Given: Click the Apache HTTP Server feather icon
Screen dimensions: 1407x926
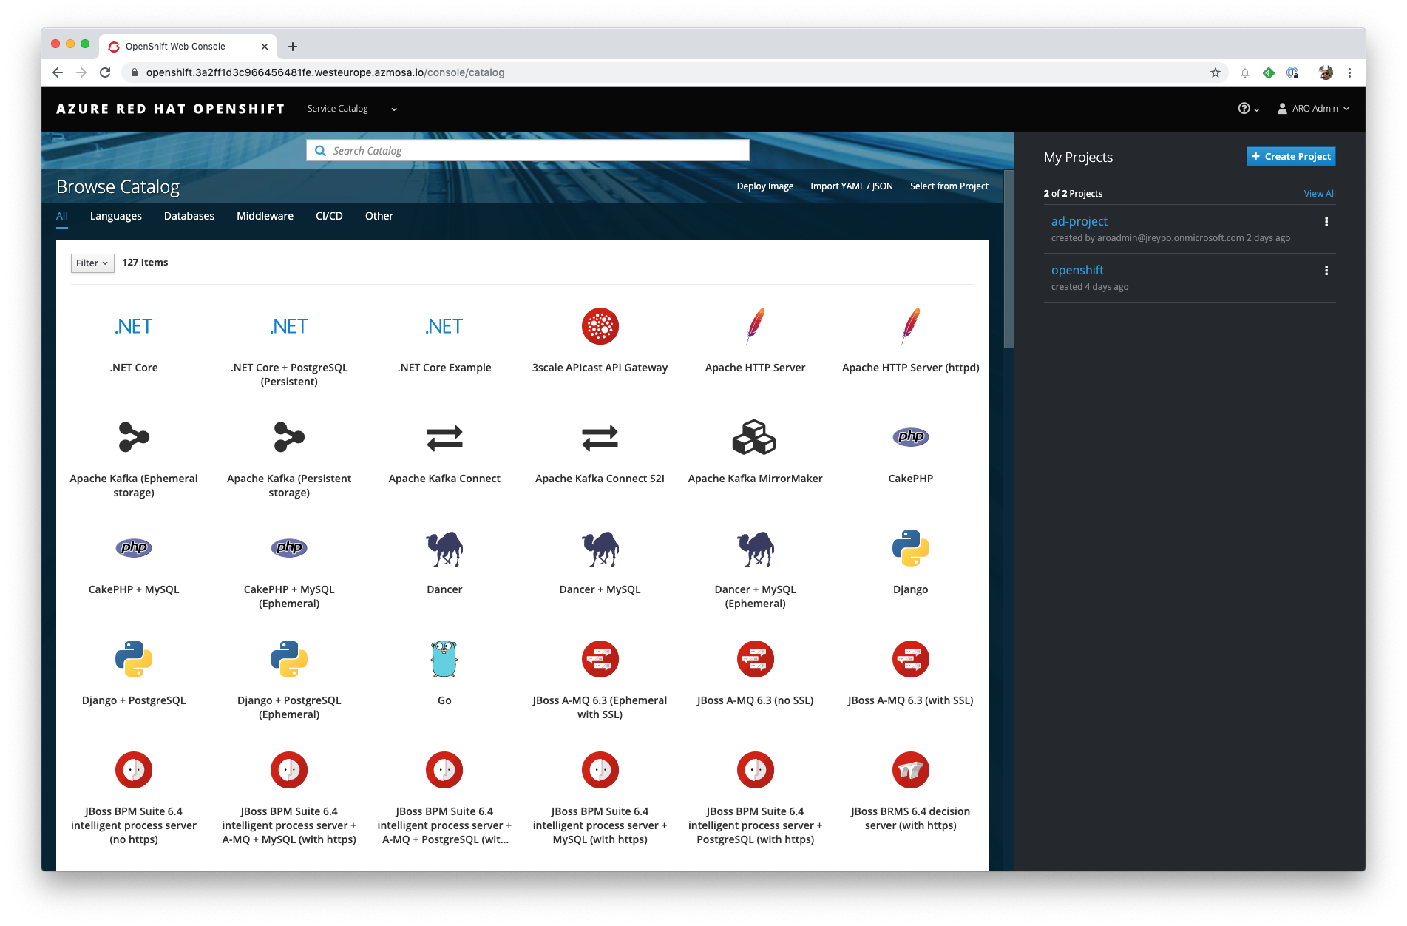Looking at the screenshot, I should [x=755, y=326].
